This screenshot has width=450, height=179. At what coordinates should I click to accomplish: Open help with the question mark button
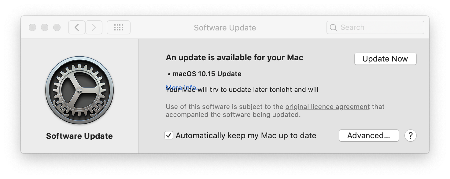[x=410, y=135]
